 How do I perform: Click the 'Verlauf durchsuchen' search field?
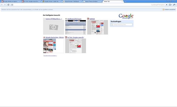click(122, 24)
